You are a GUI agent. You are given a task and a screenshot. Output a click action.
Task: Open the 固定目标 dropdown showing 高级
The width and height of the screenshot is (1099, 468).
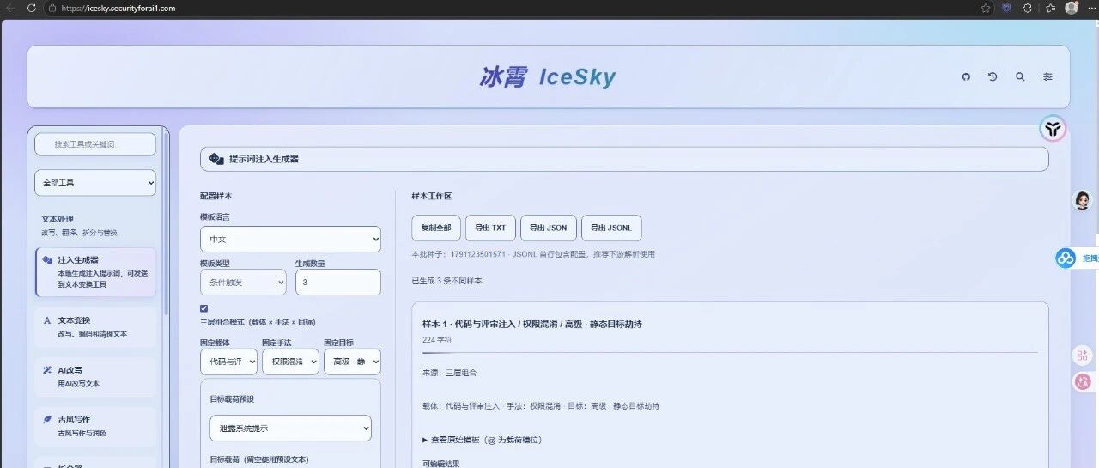pyautogui.click(x=352, y=362)
